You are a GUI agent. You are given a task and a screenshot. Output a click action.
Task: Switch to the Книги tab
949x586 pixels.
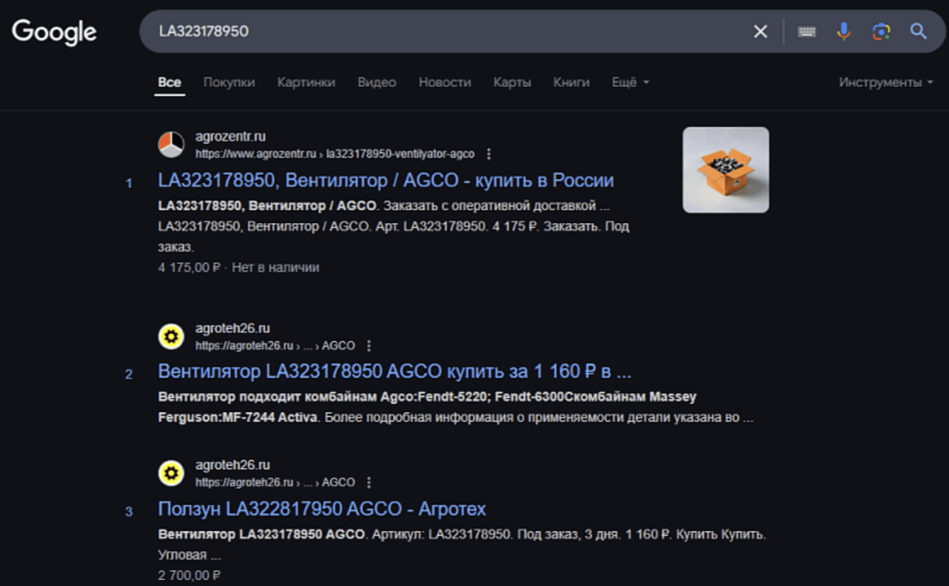tap(571, 82)
